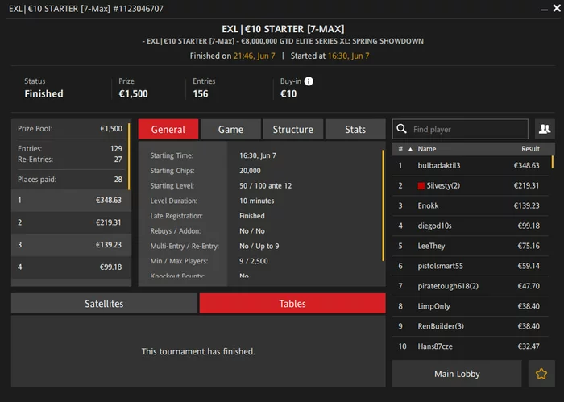Click the favorite star icon
This screenshot has height=402, width=564.
541,374
